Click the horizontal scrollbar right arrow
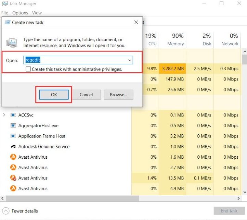 pos(239,198)
